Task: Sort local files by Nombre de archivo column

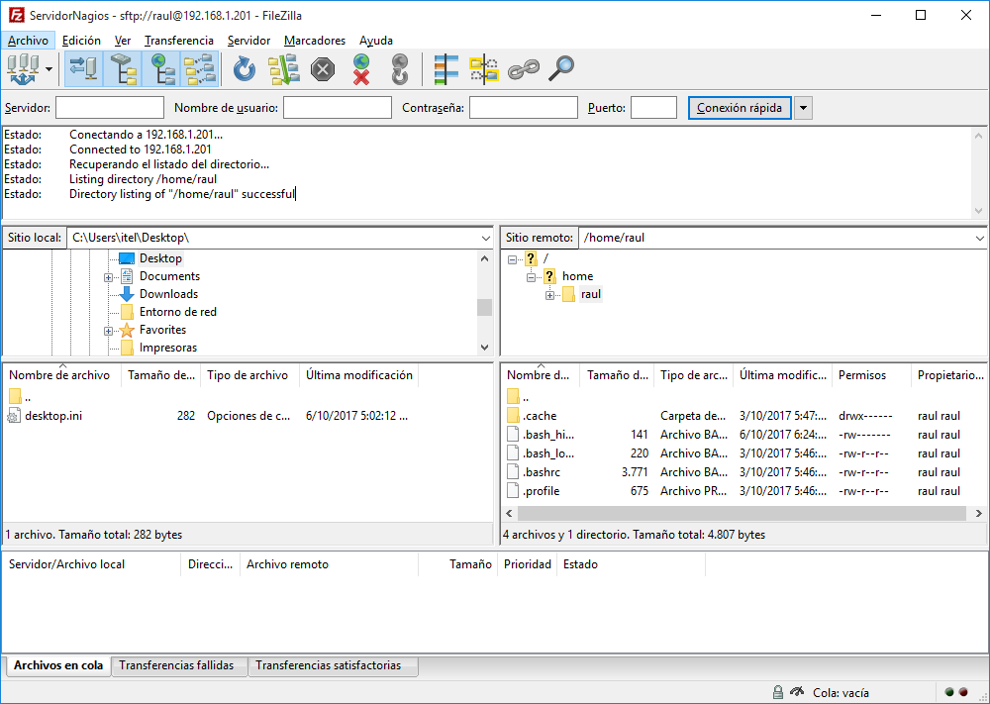Action: 61,375
